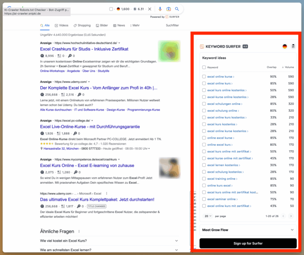Check the excel online kurse keyword
This screenshot has height=255, width=304.
coord(204,77)
